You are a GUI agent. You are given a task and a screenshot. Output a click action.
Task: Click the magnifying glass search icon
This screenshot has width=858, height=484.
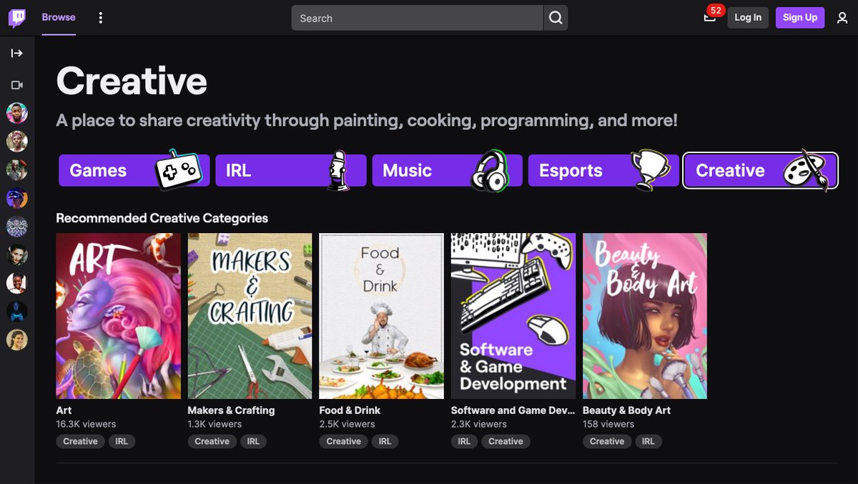coord(556,17)
